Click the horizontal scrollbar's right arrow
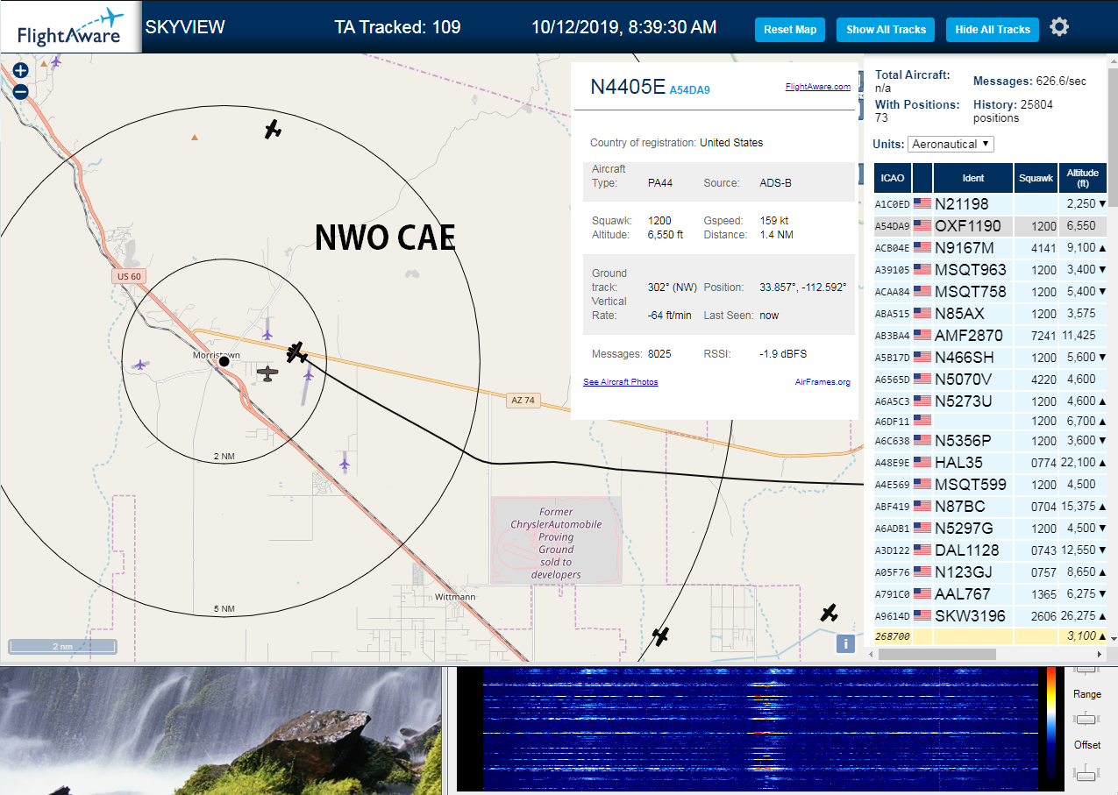The height and width of the screenshot is (795, 1118). (1100, 654)
